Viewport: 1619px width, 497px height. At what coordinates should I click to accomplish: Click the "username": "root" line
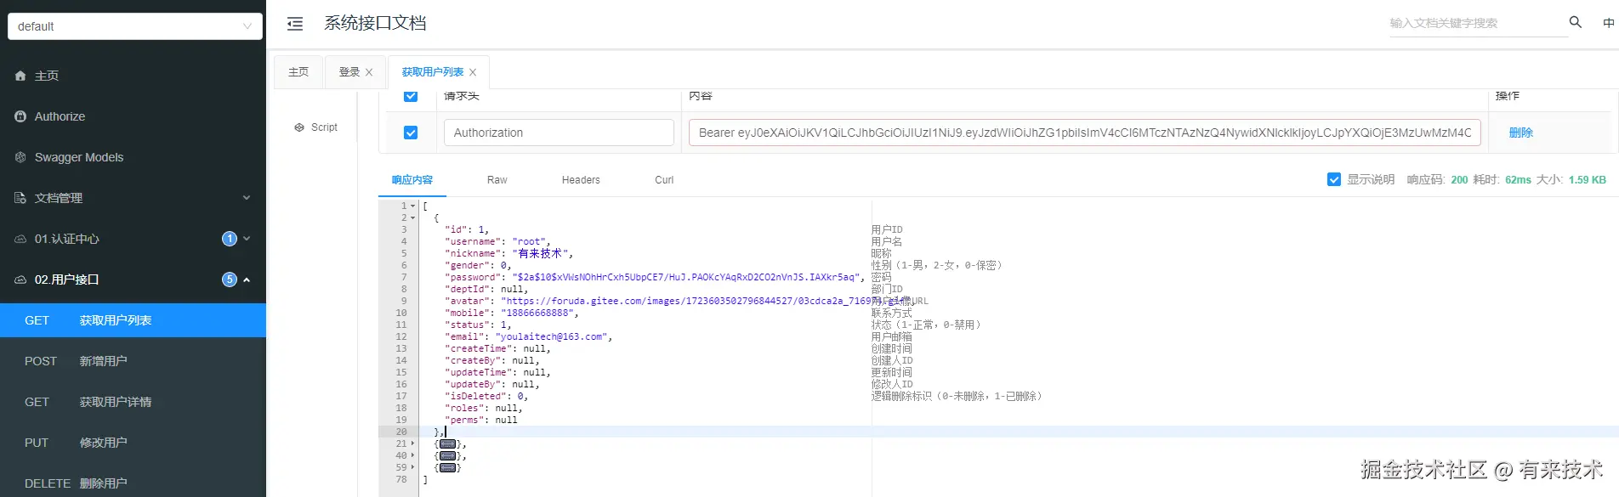coord(497,241)
